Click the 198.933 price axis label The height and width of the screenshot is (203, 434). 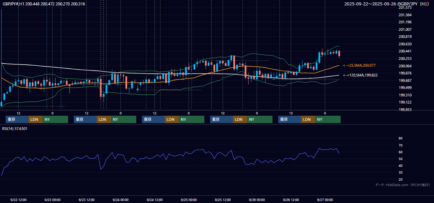click(405, 110)
